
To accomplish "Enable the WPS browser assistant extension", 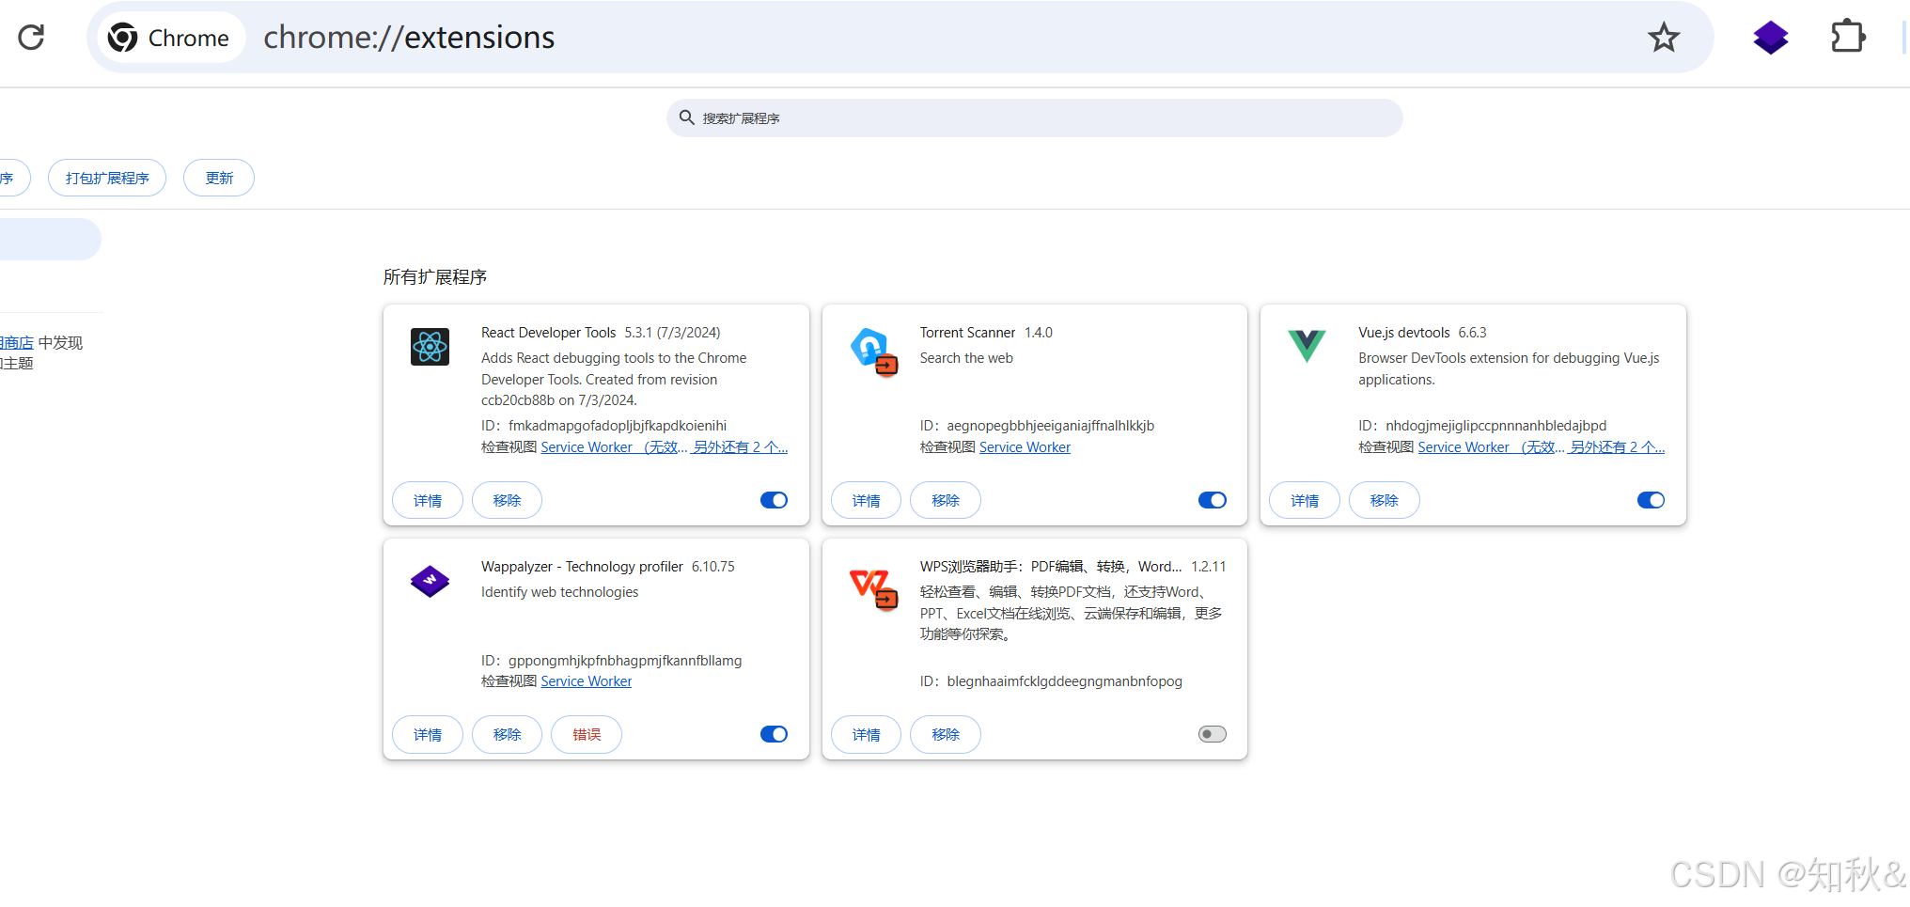I will 1213,734.
